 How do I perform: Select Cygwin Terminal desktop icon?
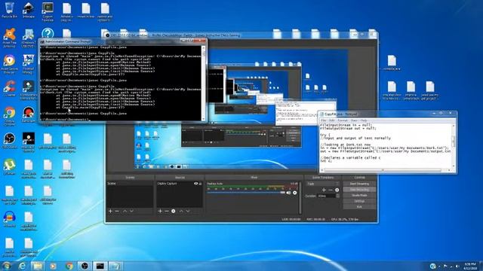48,12
